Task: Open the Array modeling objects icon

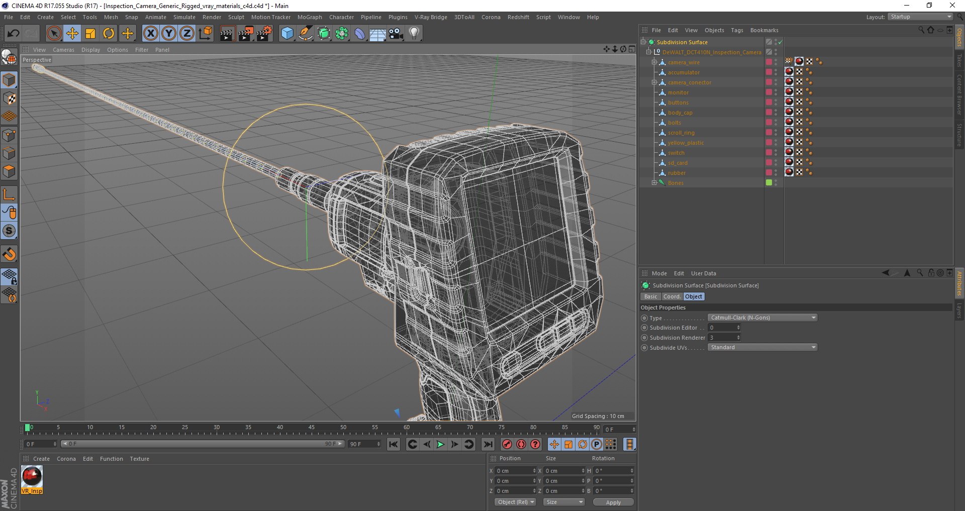Action: 342,34
